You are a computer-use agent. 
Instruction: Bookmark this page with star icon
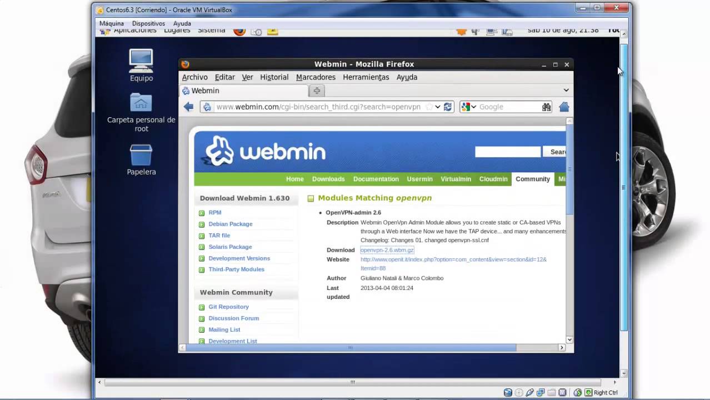coord(428,107)
